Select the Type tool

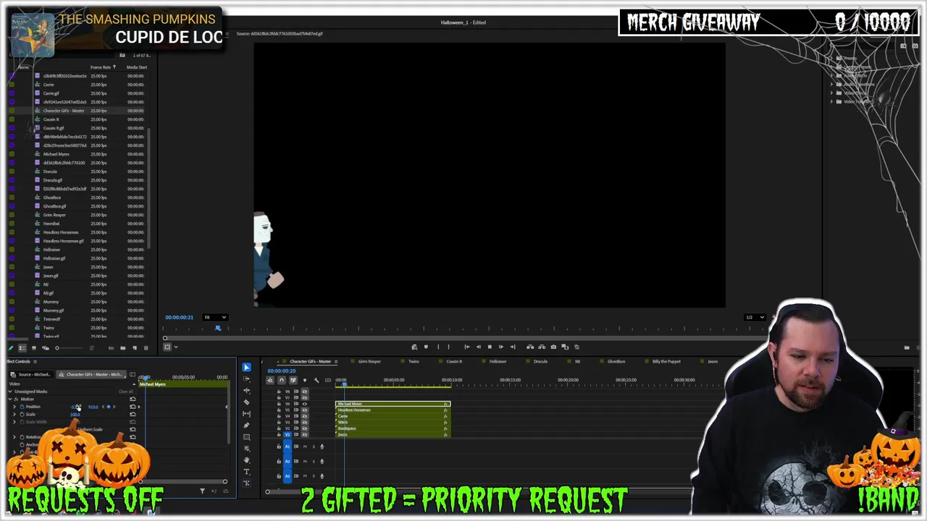click(x=246, y=472)
